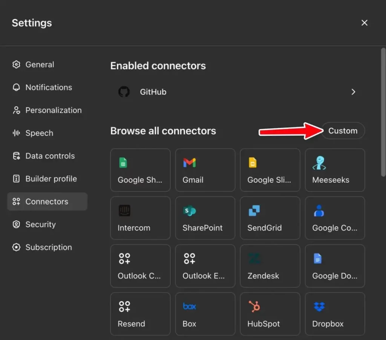
Task: Click the Outlook Email placeholder icon
Action: (189, 258)
